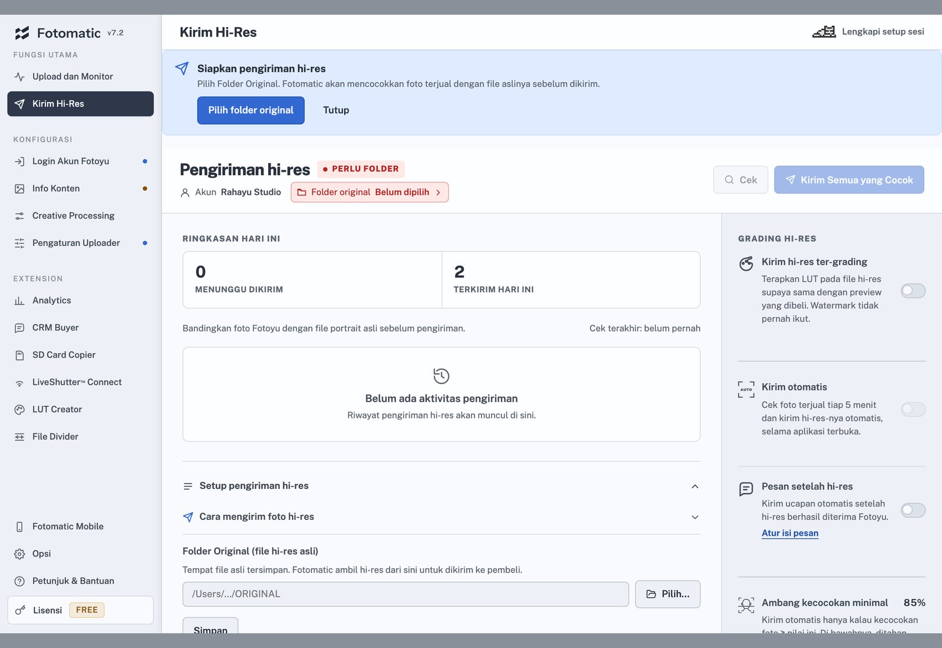The image size is (942, 648).
Task: Click the Cek button
Action: 740,180
